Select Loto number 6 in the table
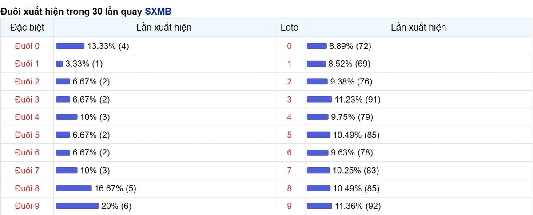The image size is (533, 215). [x=290, y=153]
